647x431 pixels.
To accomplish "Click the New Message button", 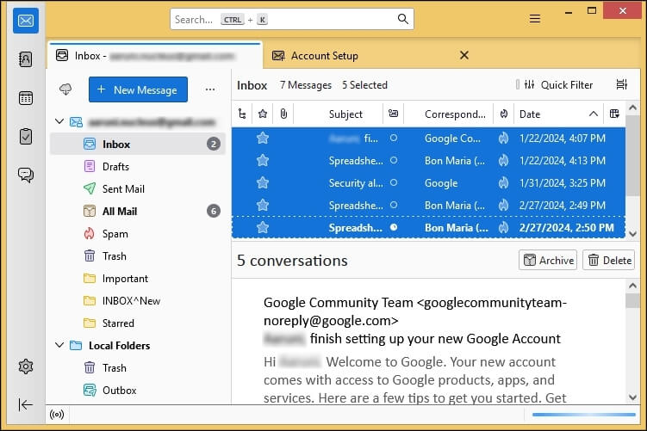I will pos(138,89).
